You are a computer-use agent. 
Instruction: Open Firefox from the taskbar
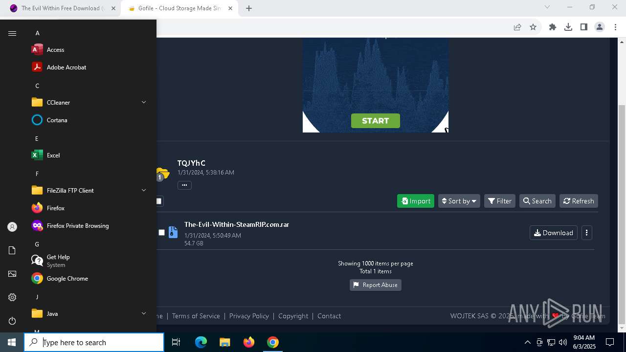[248, 342]
